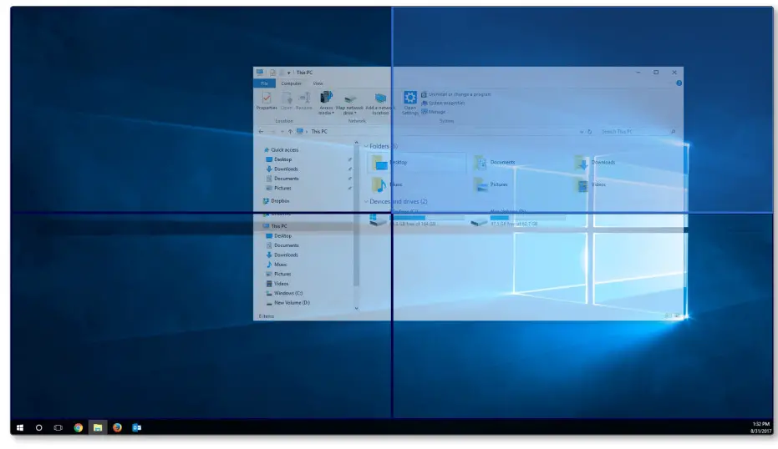Select the Pictures folder icon in content pane
The height and width of the screenshot is (449, 778).
(481, 184)
